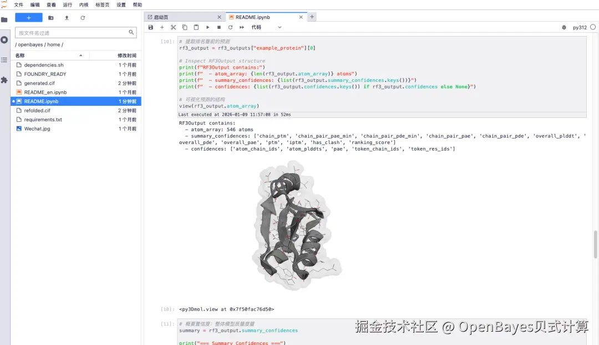Select FOUNDRY_READY file
The width and height of the screenshot is (599, 345).
pyautogui.click(x=76, y=74)
